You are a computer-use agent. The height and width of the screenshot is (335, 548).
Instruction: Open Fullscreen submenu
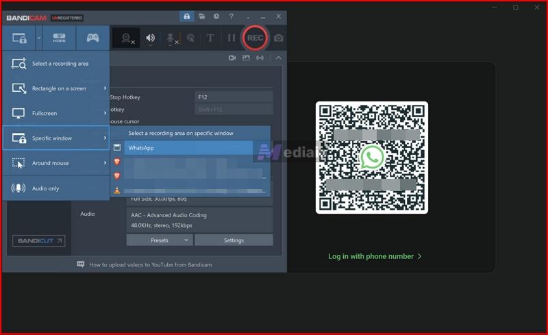(x=56, y=113)
